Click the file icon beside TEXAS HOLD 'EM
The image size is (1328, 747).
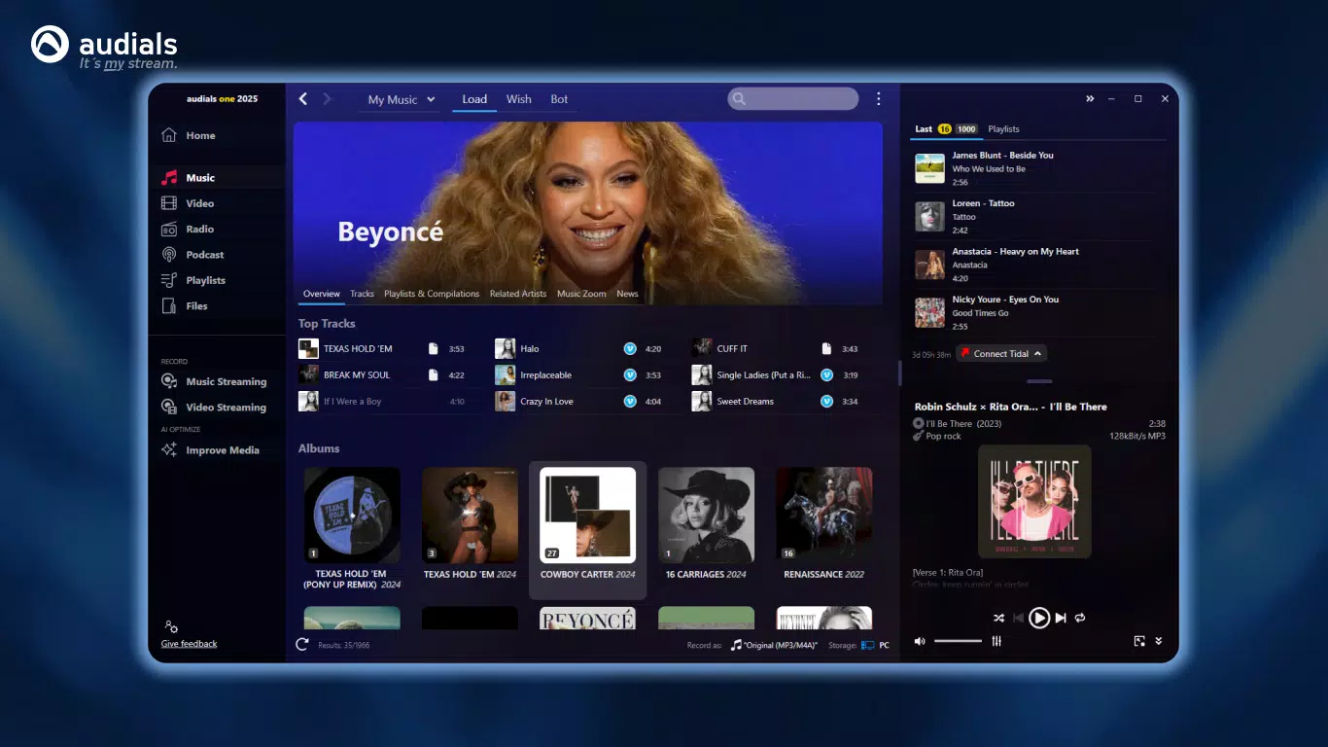click(434, 348)
